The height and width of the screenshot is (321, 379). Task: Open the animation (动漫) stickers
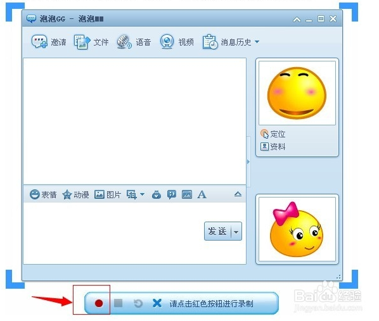(x=75, y=194)
